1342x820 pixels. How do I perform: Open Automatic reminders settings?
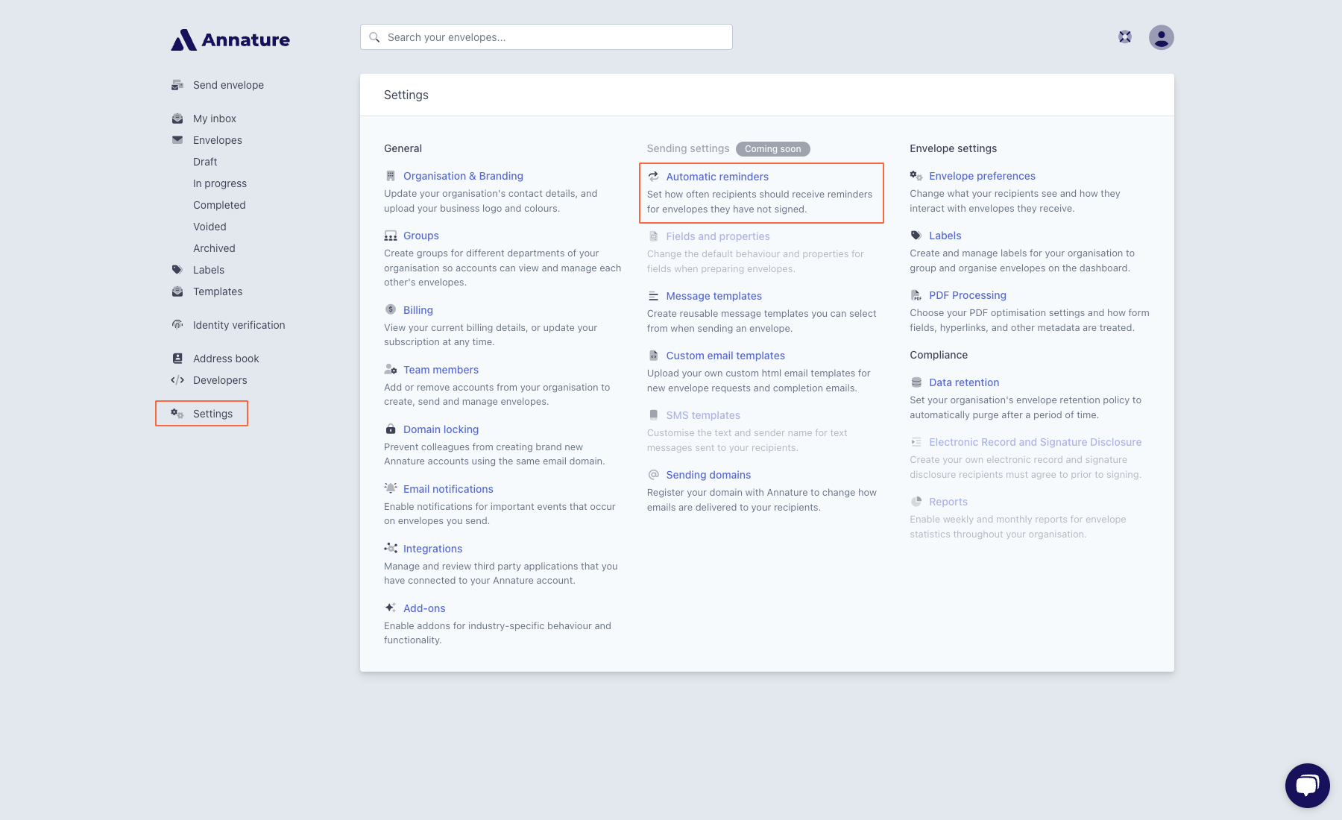click(x=717, y=177)
